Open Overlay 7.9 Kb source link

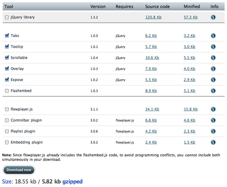151,69
